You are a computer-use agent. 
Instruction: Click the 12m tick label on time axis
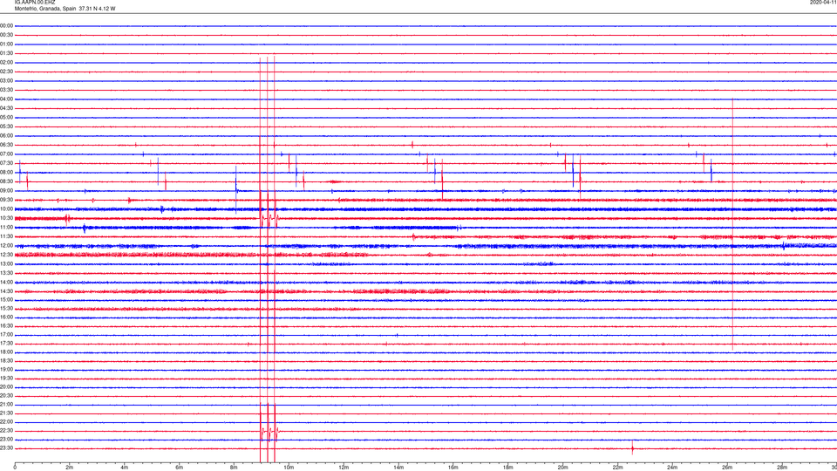click(344, 468)
